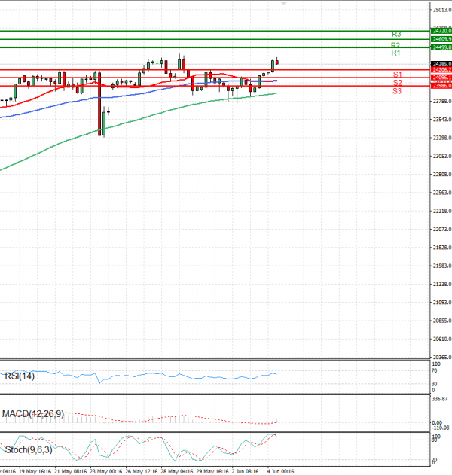Click the 26 May 12:16 time label
Viewport: 452px width, 475px height.
[142, 472]
